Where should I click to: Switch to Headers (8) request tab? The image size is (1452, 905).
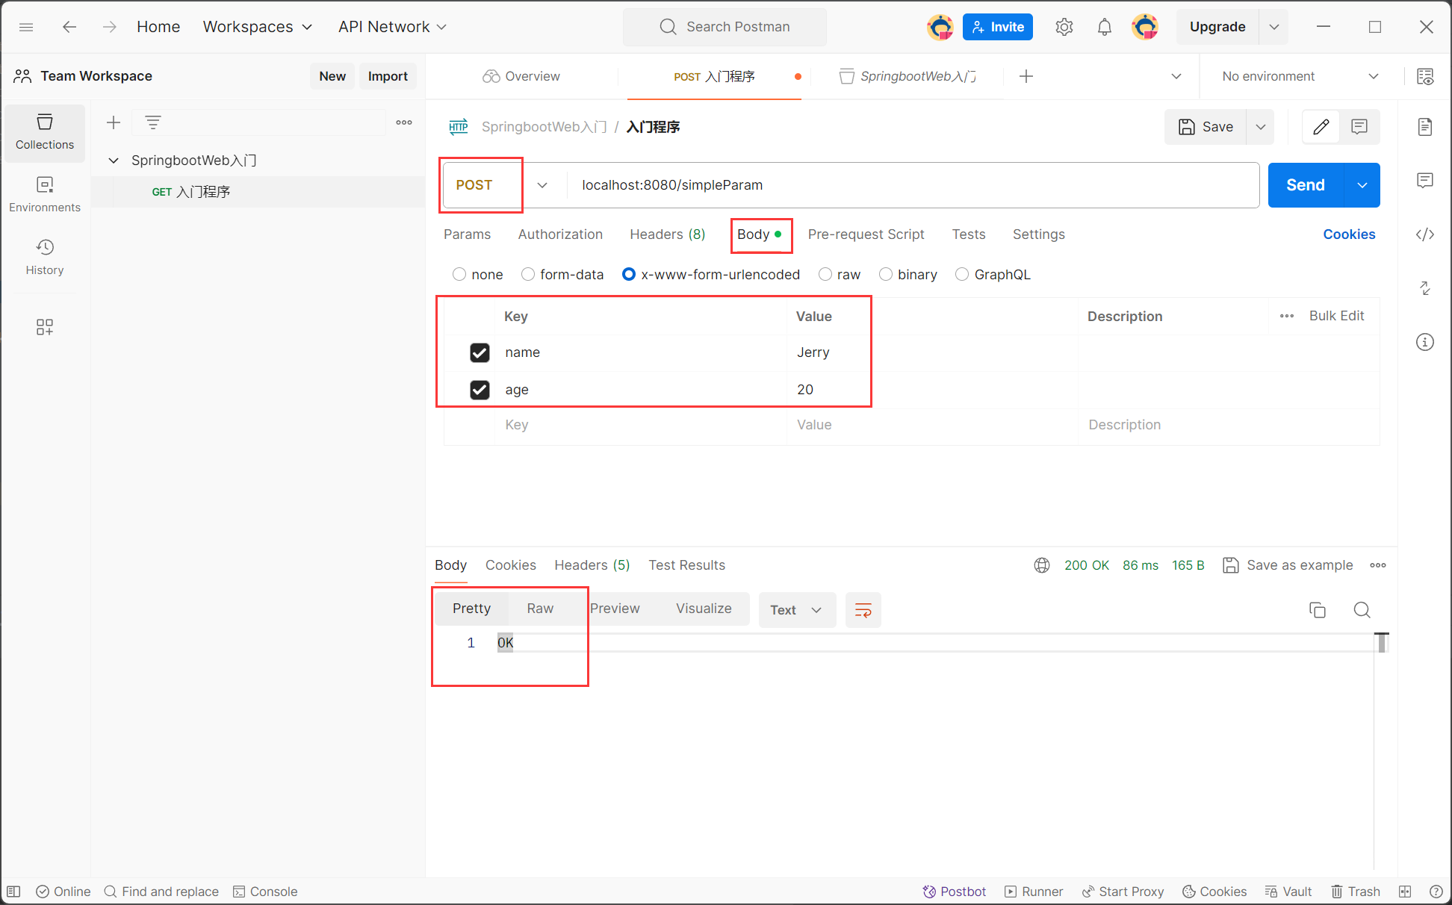pos(667,234)
